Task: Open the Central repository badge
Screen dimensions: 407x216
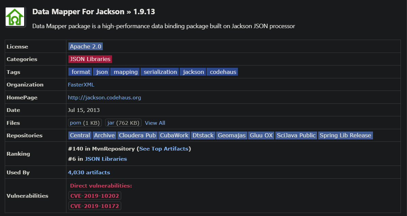Action: pyautogui.click(x=80, y=135)
